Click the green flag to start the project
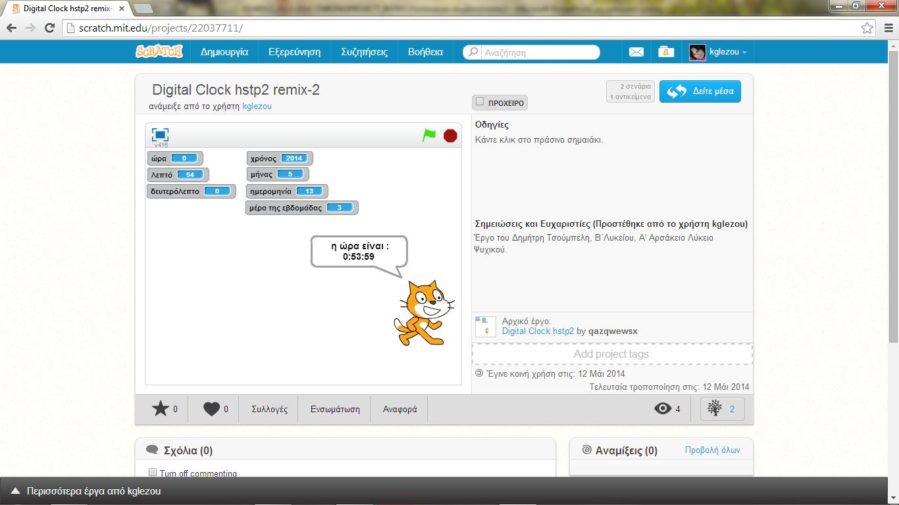Image resolution: width=899 pixels, height=505 pixels. pos(429,135)
